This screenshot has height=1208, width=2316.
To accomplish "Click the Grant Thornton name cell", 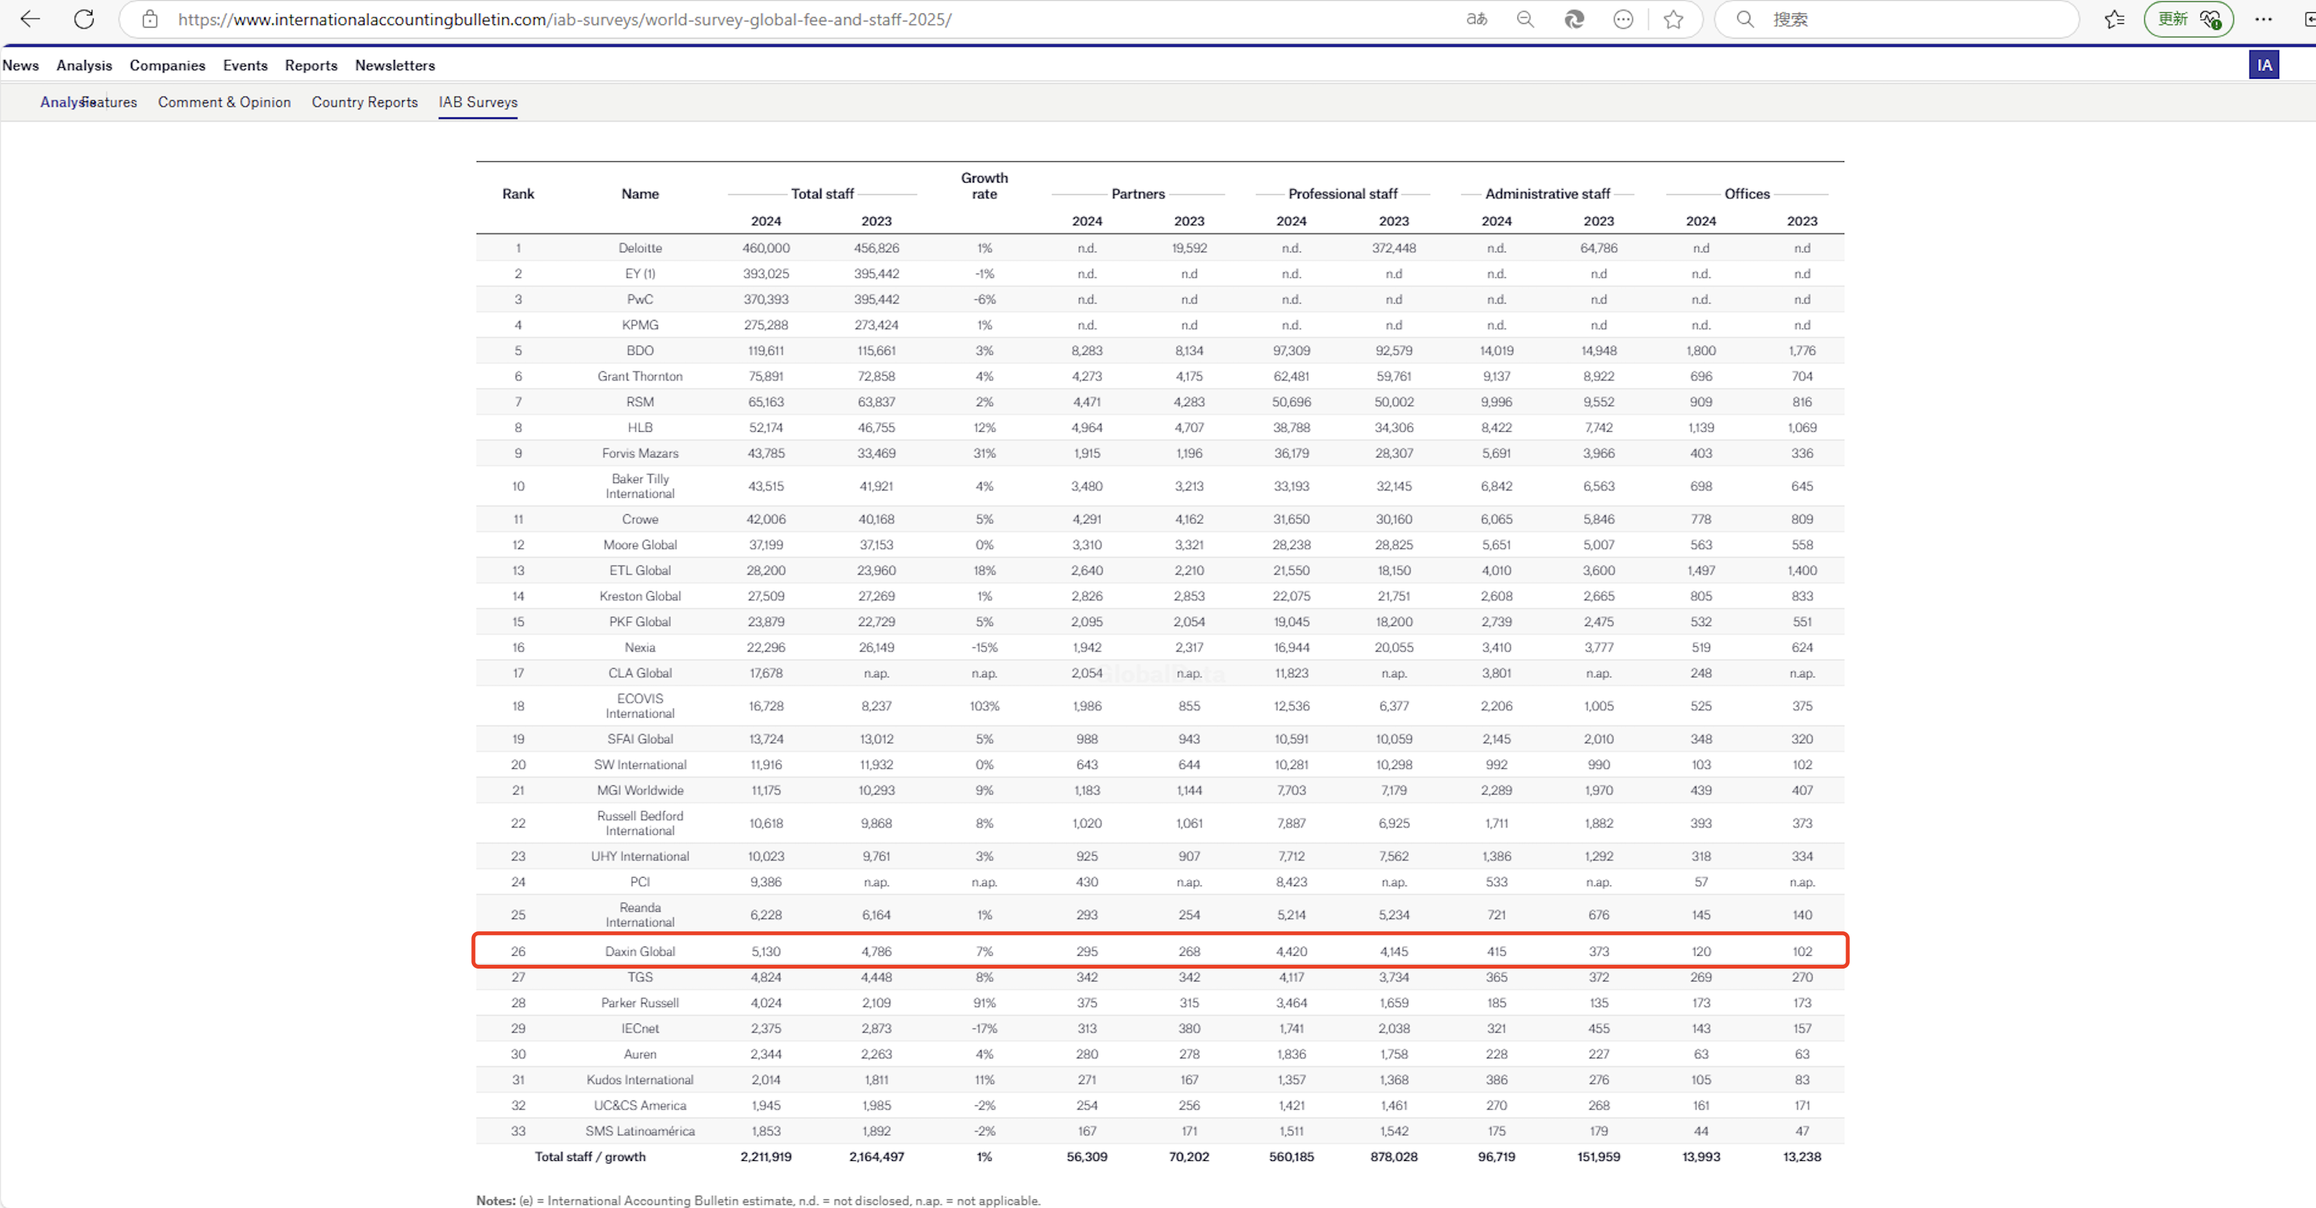I will click(640, 377).
